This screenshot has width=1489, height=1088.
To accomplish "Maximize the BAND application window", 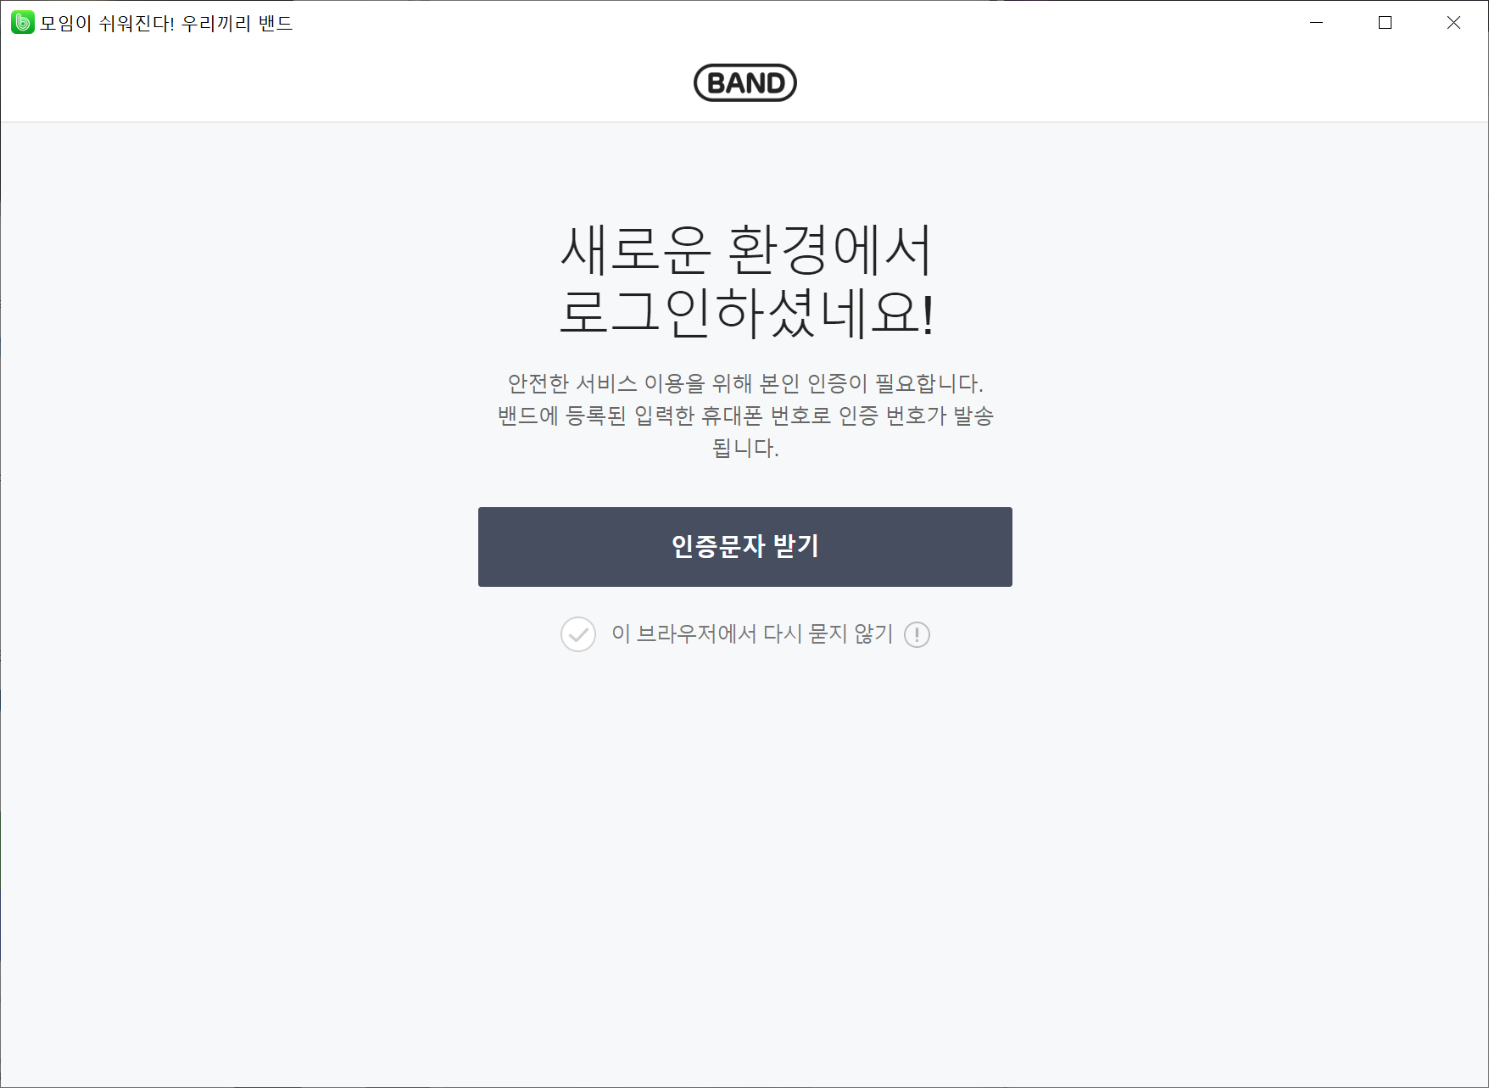I will click(x=1386, y=23).
